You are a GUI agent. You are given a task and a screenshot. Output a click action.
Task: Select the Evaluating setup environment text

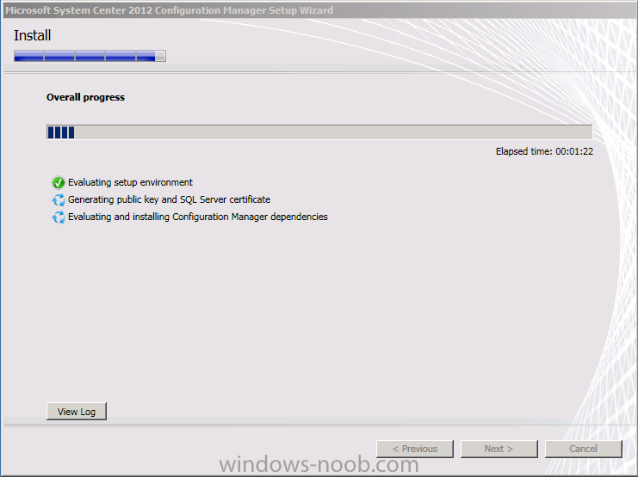[x=130, y=182]
